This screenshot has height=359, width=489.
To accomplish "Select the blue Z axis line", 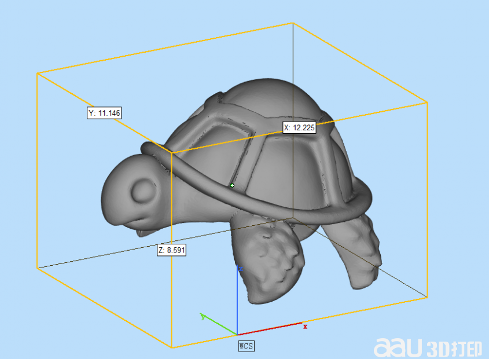I will [237, 301].
